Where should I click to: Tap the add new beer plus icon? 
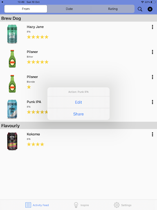coord(150,9)
